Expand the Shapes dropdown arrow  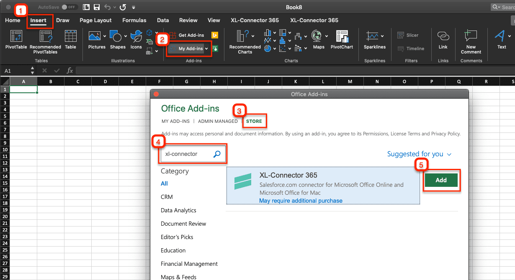[126, 36]
